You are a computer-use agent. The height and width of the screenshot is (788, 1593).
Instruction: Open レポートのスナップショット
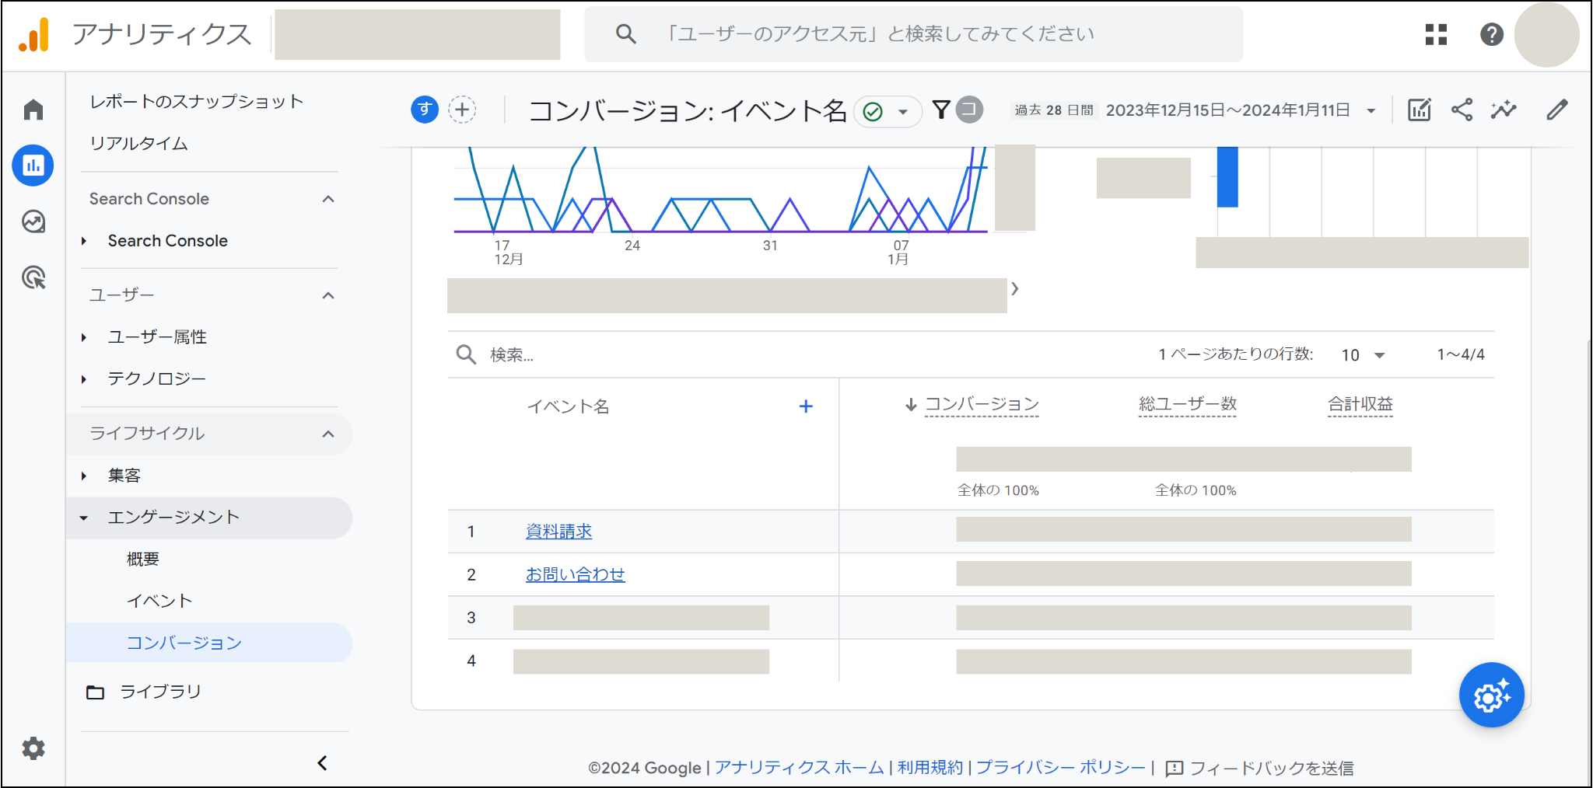click(196, 102)
